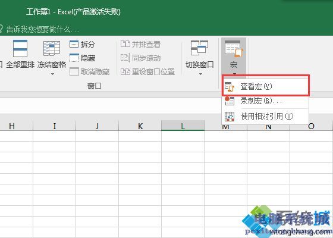Select column K header
The width and height of the screenshot is (333, 238).
140,126
